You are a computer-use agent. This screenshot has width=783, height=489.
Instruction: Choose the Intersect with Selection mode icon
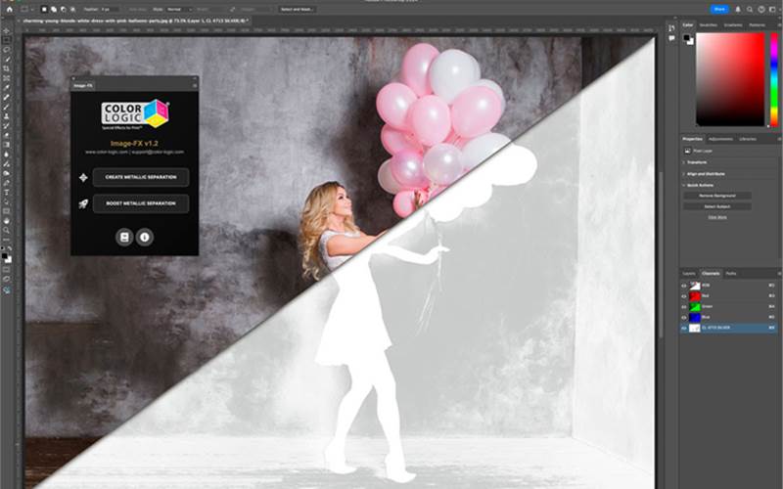point(72,9)
